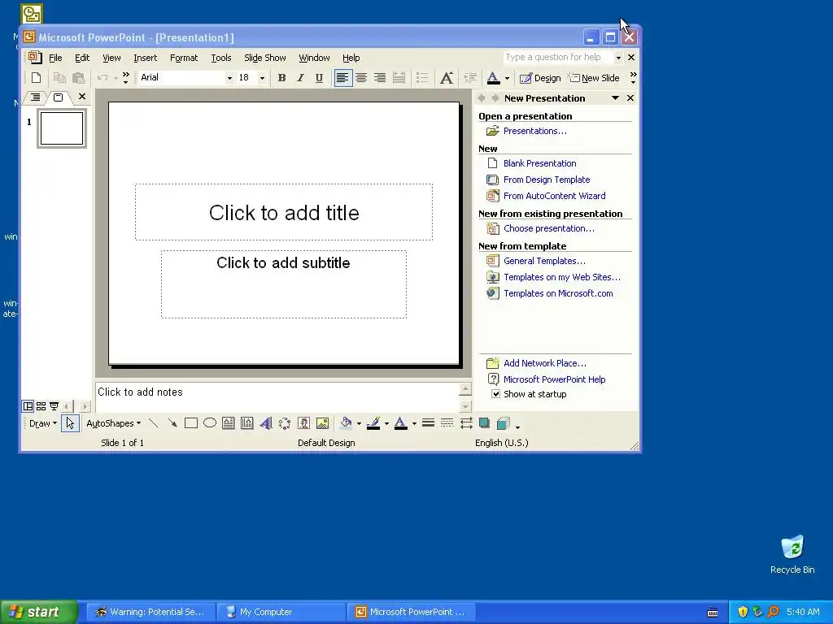Click the 'Click to add notes' area
This screenshot has height=624, width=833.
277,396
